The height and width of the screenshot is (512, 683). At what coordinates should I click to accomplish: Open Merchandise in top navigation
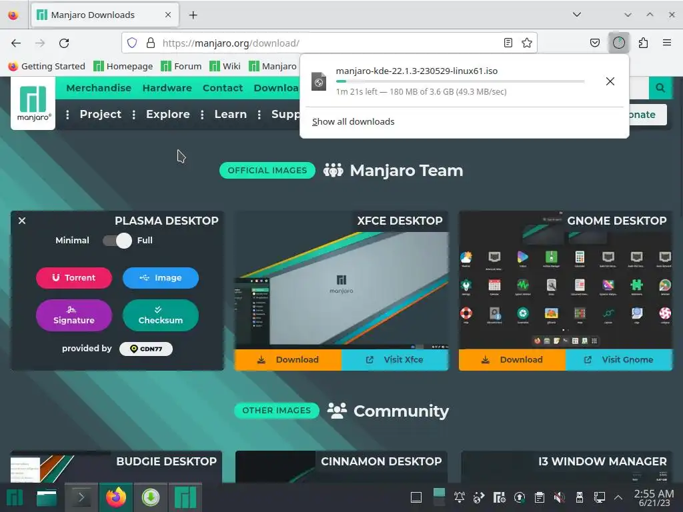pos(99,88)
